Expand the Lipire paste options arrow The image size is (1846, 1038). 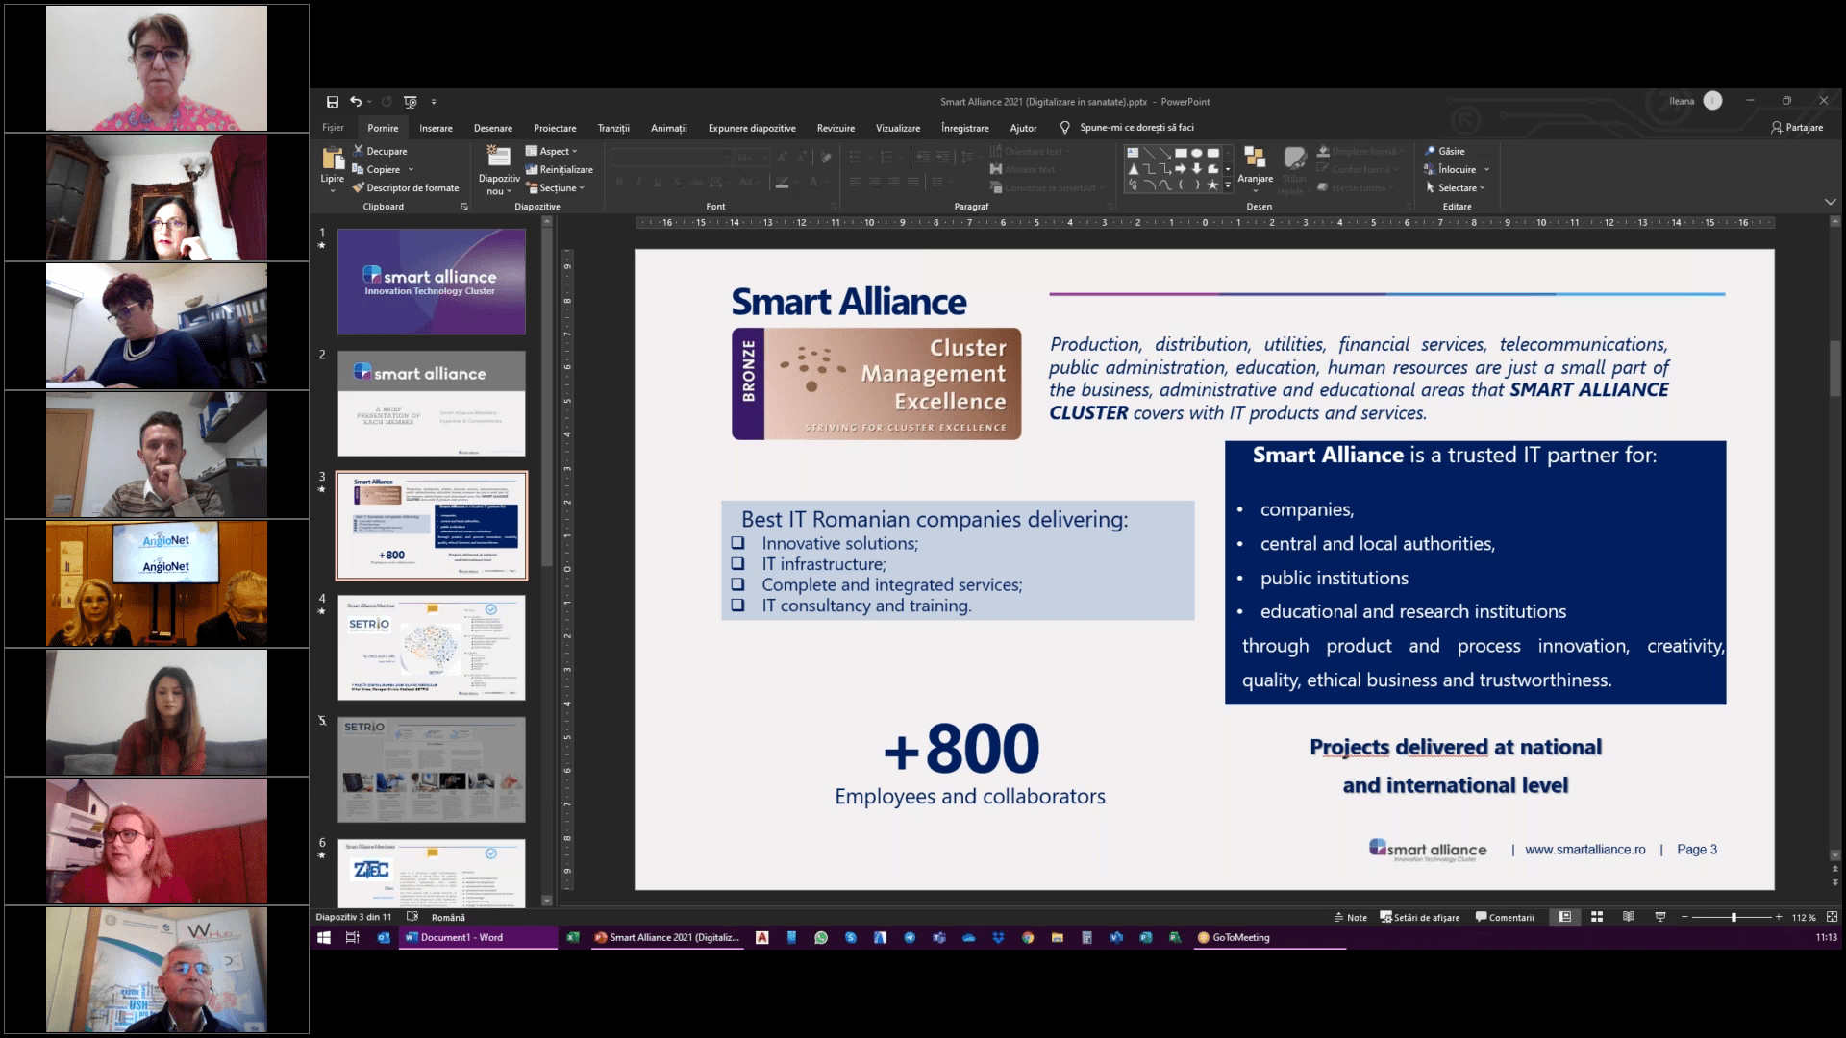pyautogui.click(x=333, y=189)
